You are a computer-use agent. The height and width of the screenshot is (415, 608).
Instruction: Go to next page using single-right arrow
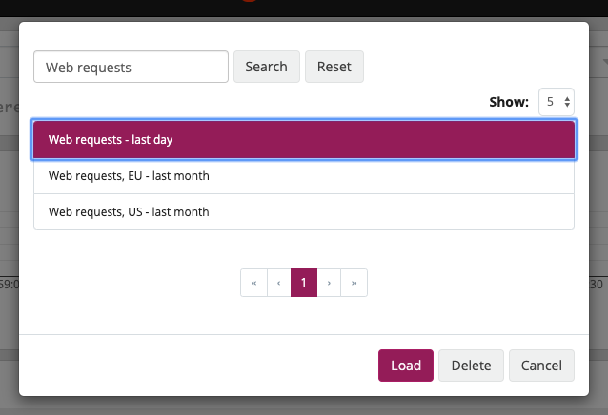329,283
